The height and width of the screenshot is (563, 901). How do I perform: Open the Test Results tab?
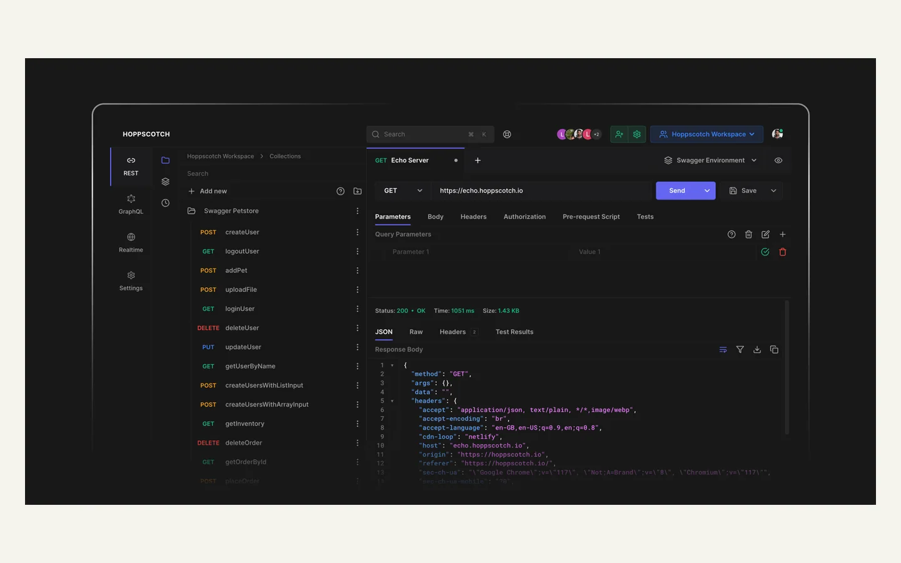tap(514, 332)
